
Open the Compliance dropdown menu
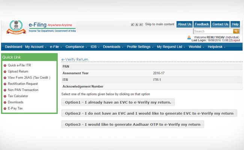76,47
